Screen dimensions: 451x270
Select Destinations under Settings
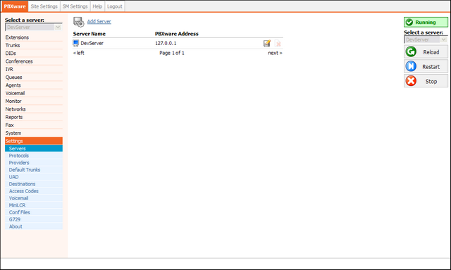click(34, 184)
